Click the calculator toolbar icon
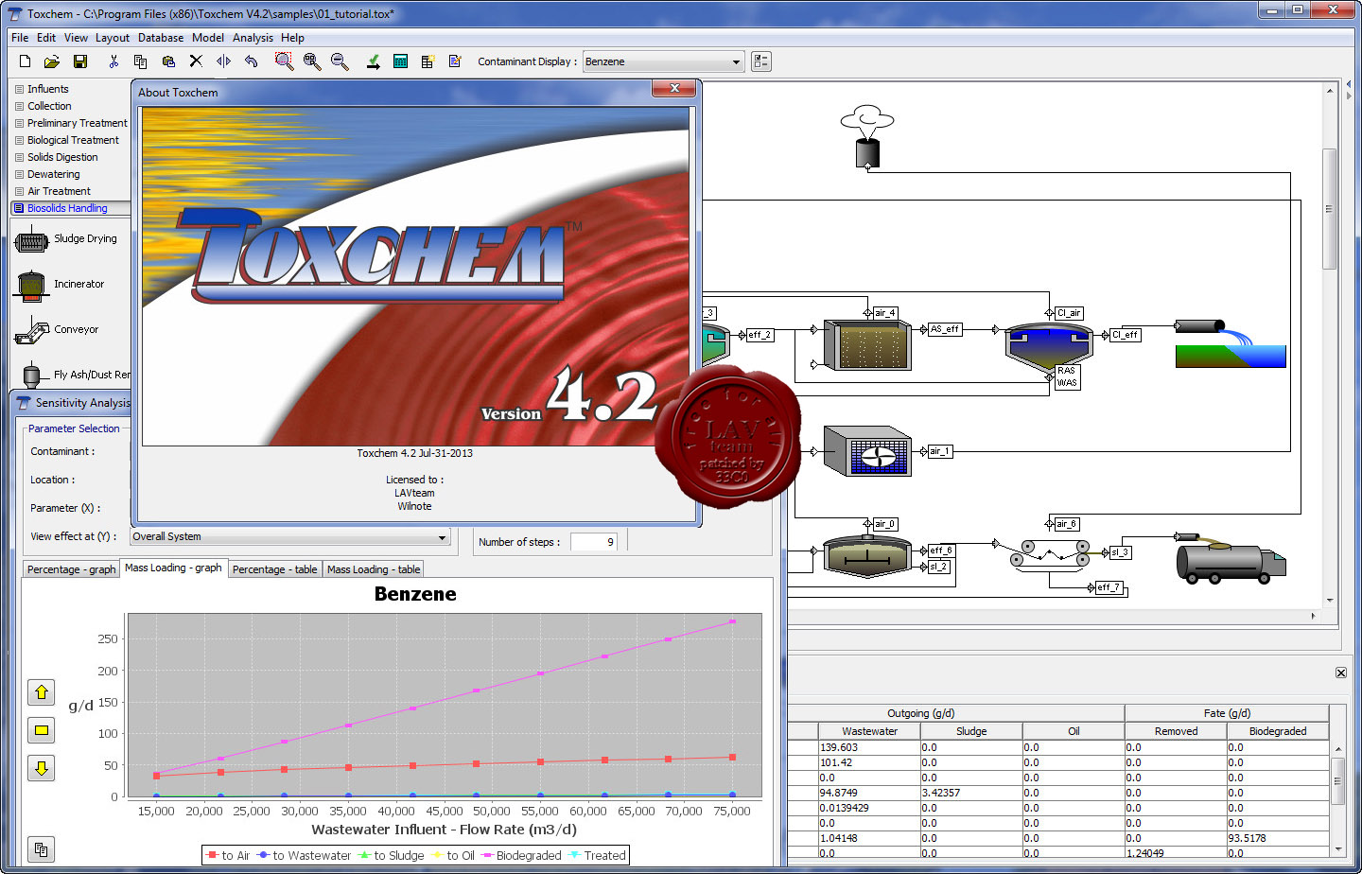 click(x=400, y=61)
